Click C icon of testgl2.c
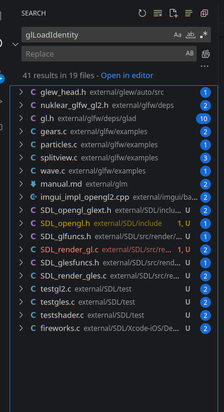This screenshot has width=224, height=412. pos(33,289)
